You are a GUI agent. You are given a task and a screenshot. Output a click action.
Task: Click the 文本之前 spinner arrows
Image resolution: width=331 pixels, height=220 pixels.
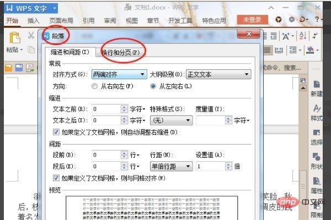pyautogui.click(x=124, y=109)
